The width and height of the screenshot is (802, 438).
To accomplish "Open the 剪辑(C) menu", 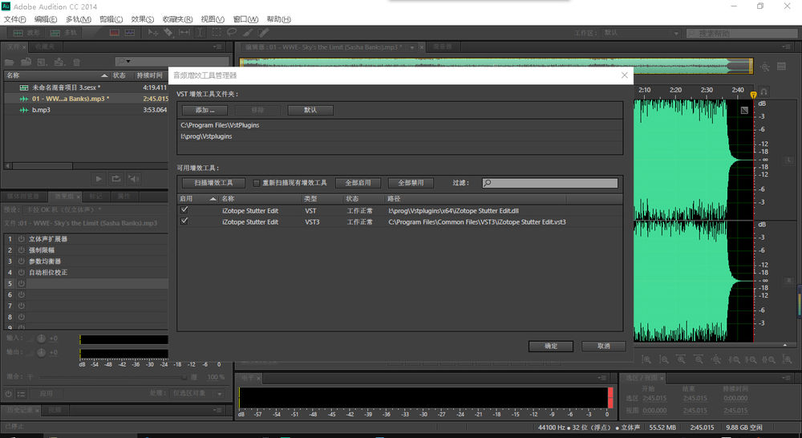I will [111, 19].
